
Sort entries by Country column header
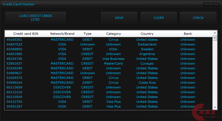pyautogui.click(x=147, y=34)
